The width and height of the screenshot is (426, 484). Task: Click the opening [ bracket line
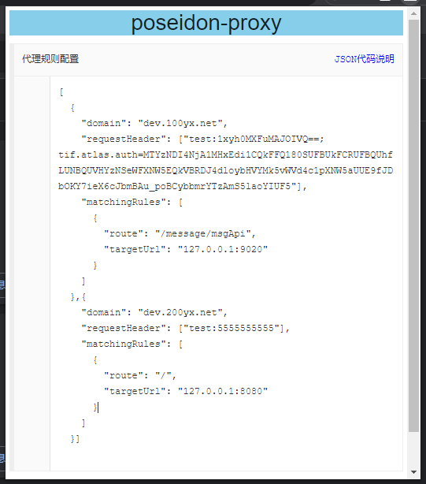pos(61,92)
